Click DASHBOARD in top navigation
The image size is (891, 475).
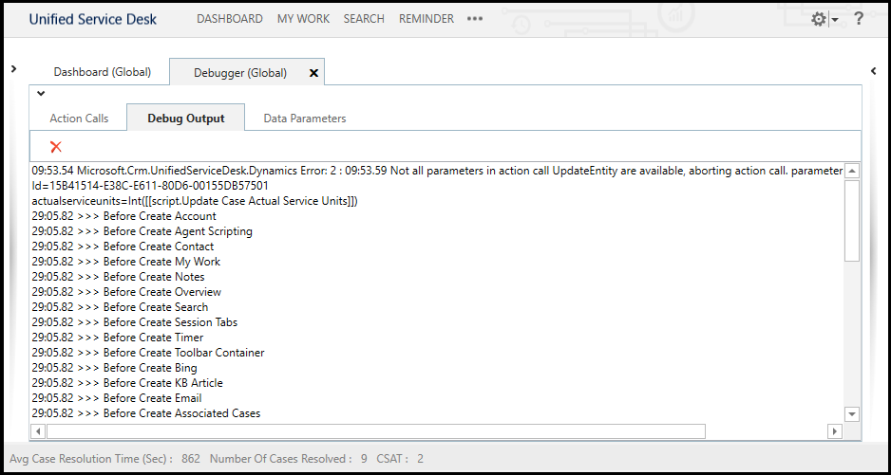(229, 19)
